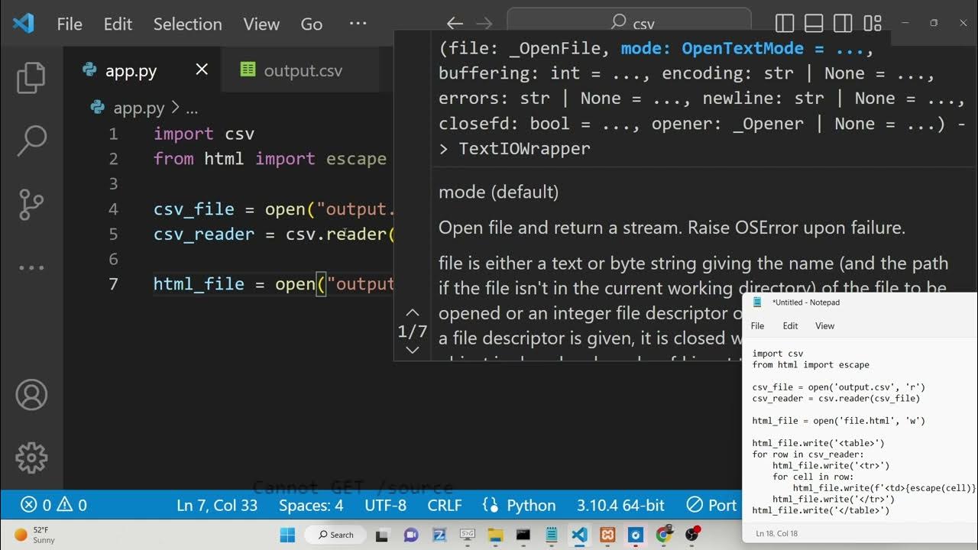Screen dimensions: 978x550
Task: Open the Source Control view
Action: [x=31, y=205]
